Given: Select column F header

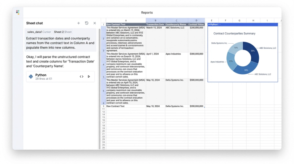Looking at the screenshot, I should (226, 21).
